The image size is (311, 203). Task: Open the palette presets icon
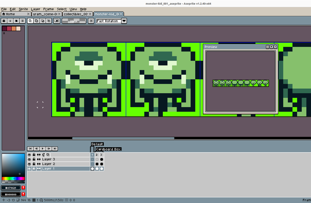point(16,21)
